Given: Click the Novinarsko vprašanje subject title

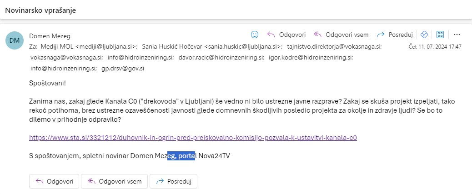Looking at the screenshot, I should (x=40, y=10).
